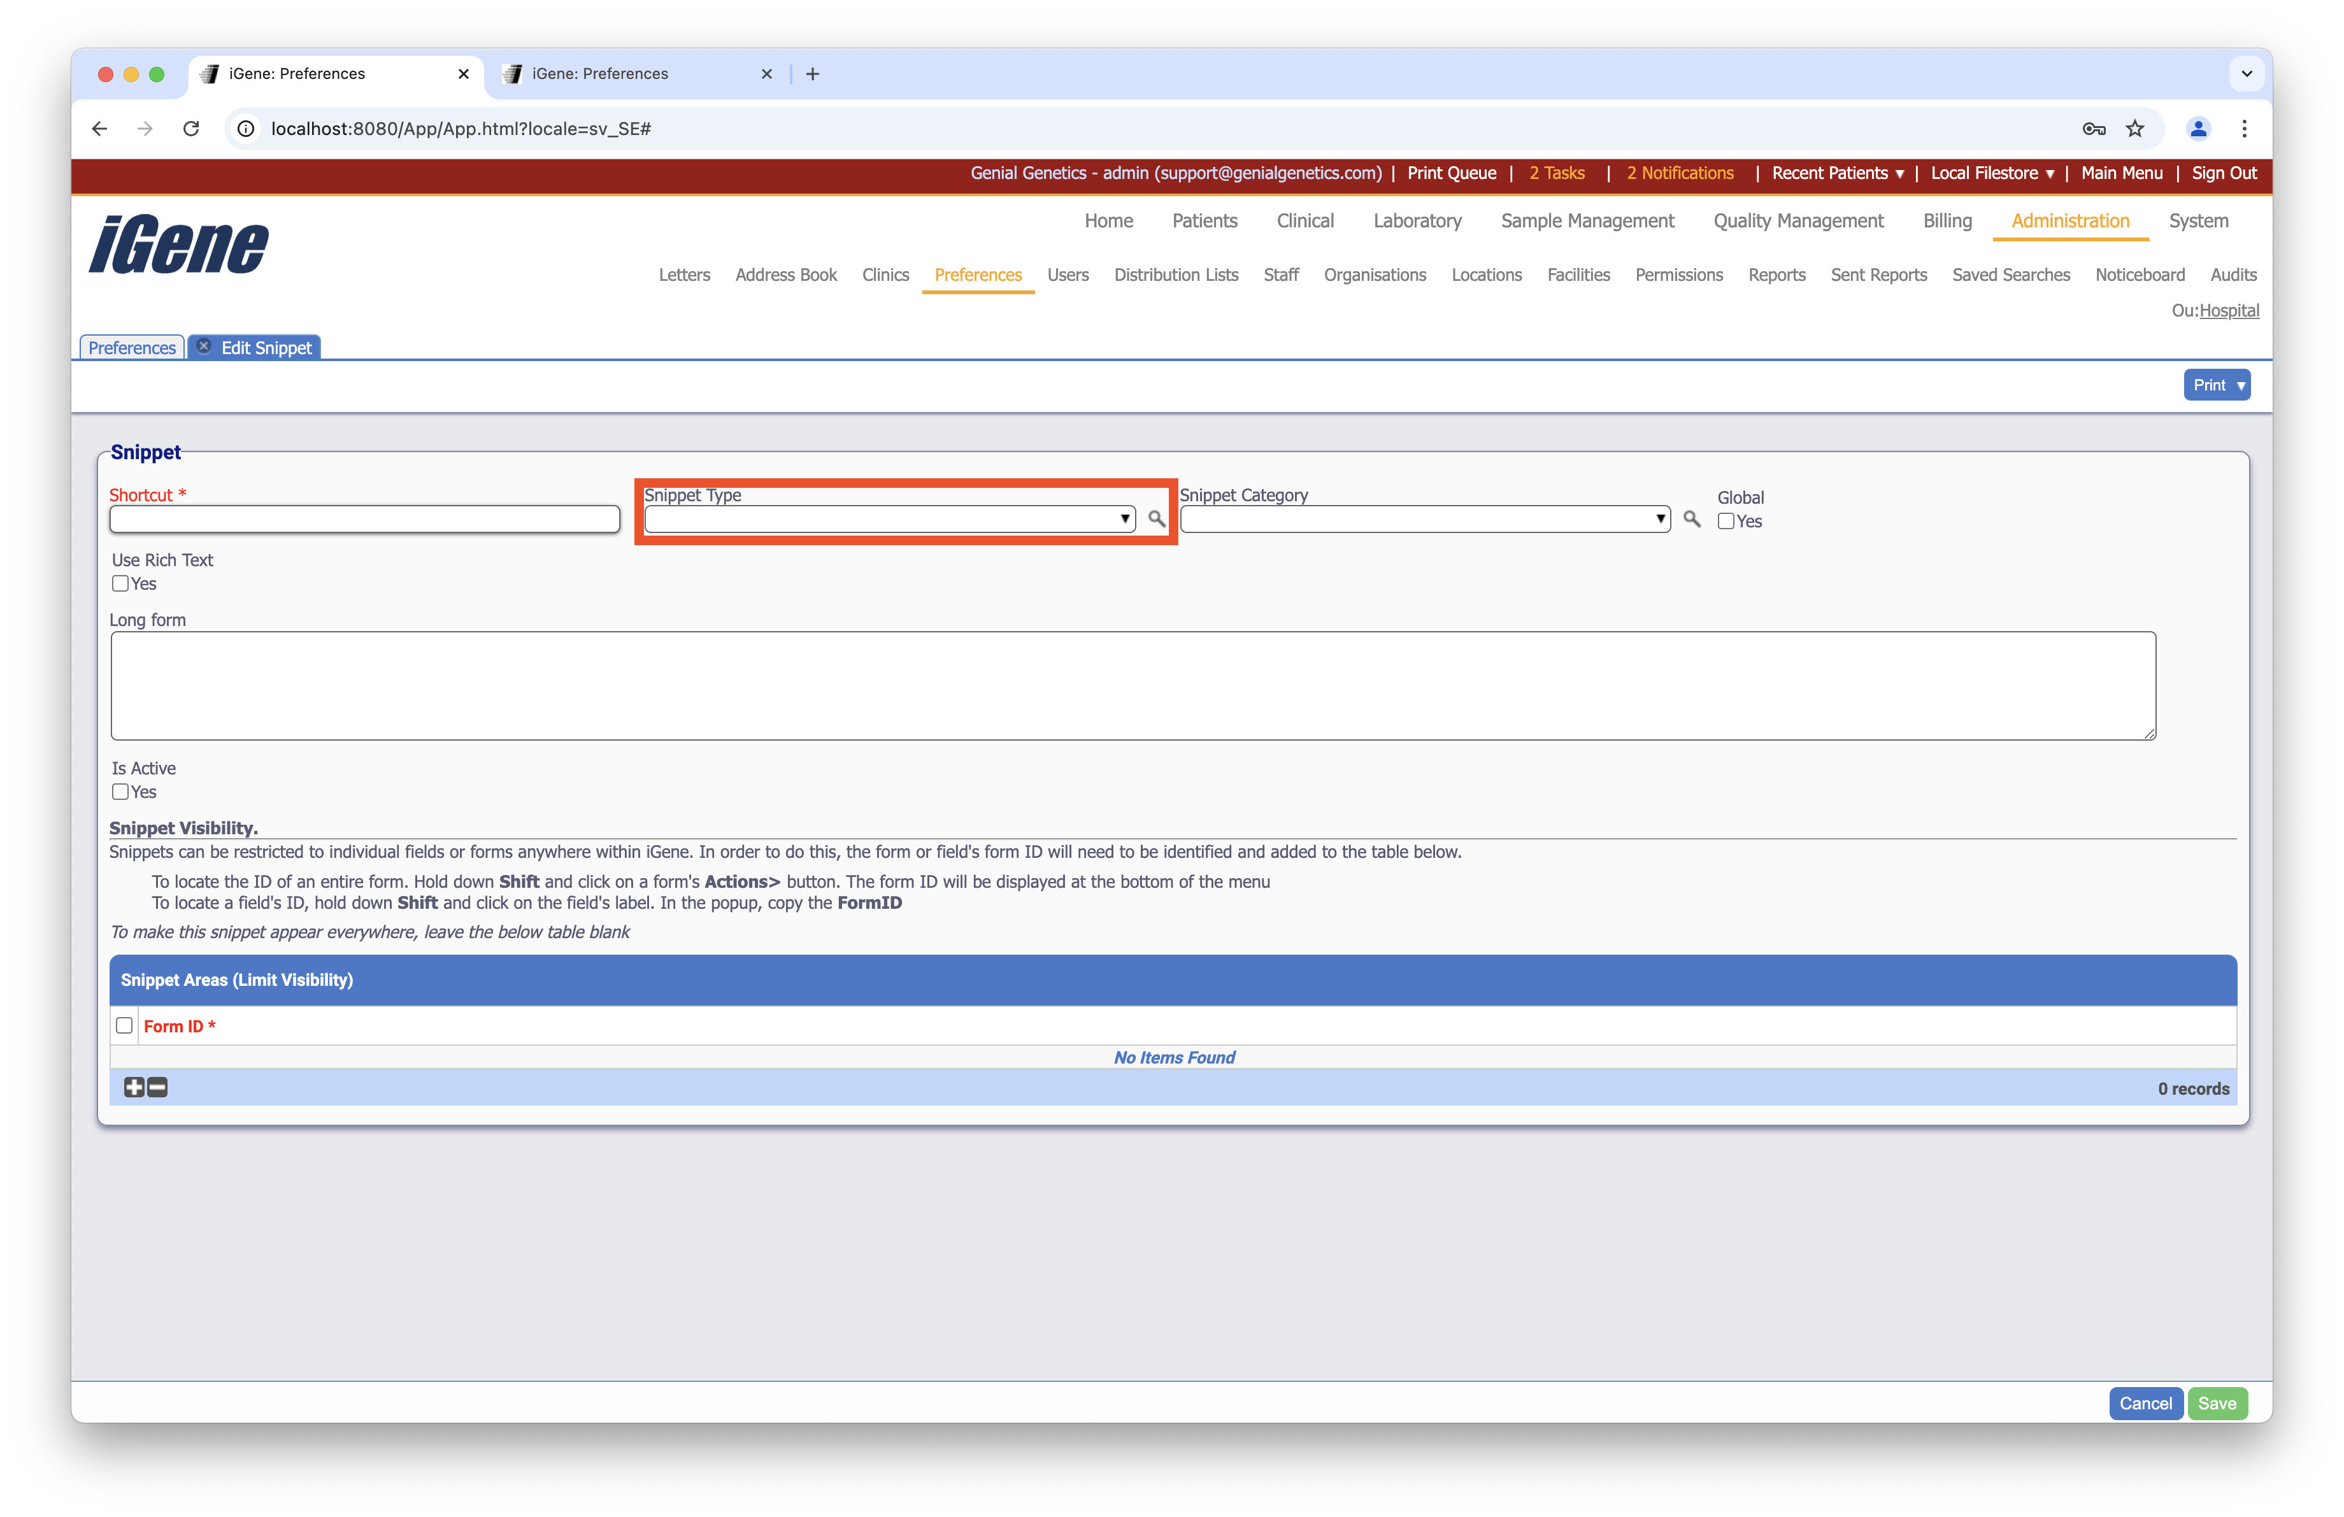Click the password key icon in address bar

(x=2094, y=129)
